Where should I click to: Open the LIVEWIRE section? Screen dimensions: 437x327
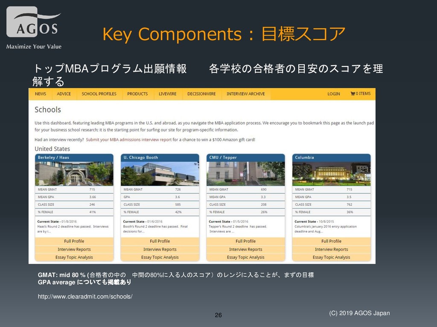tap(167, 94)
